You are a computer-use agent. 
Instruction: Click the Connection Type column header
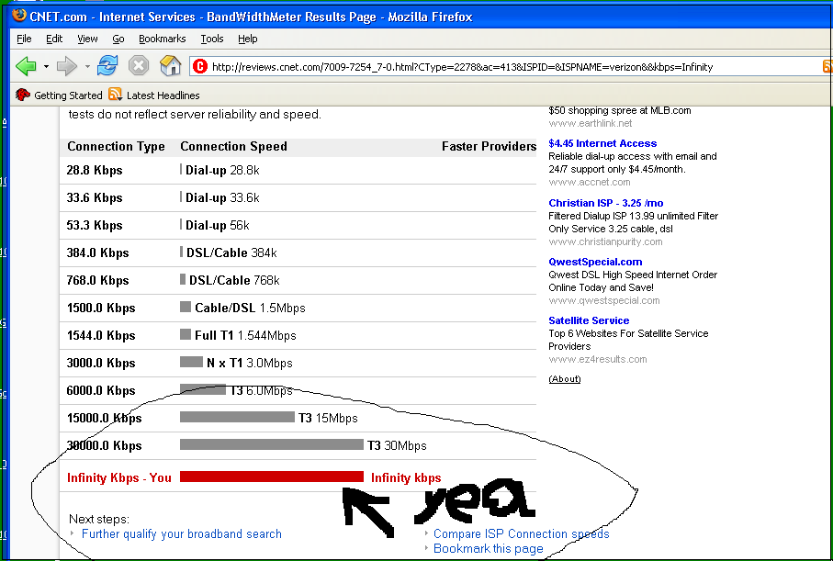click(116, 147)
